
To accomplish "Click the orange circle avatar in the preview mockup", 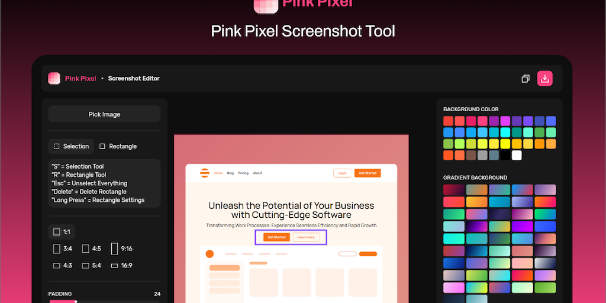I will [209, 254].
